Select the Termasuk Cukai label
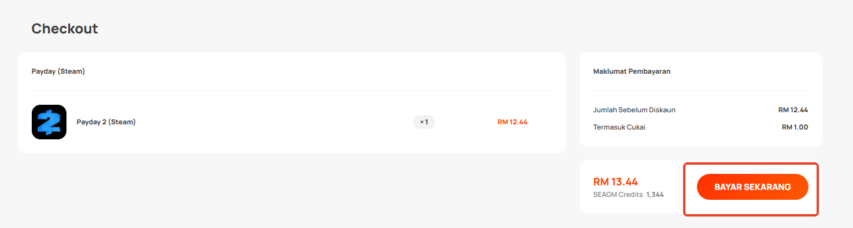 tap(620, 127)
